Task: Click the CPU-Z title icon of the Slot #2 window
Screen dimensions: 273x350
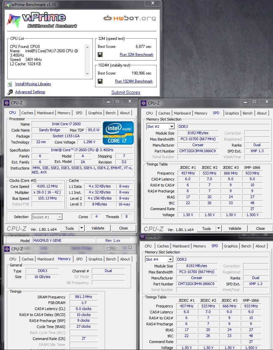Action: tap(144, 103)
